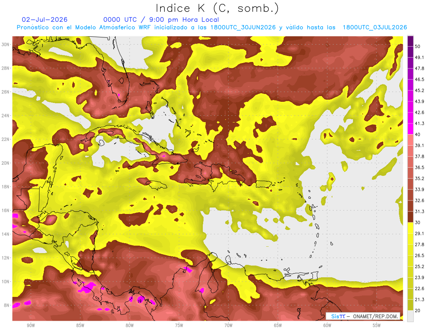
Task: Click the '60W' longitude axis label
Action: [x=327, y=326]
